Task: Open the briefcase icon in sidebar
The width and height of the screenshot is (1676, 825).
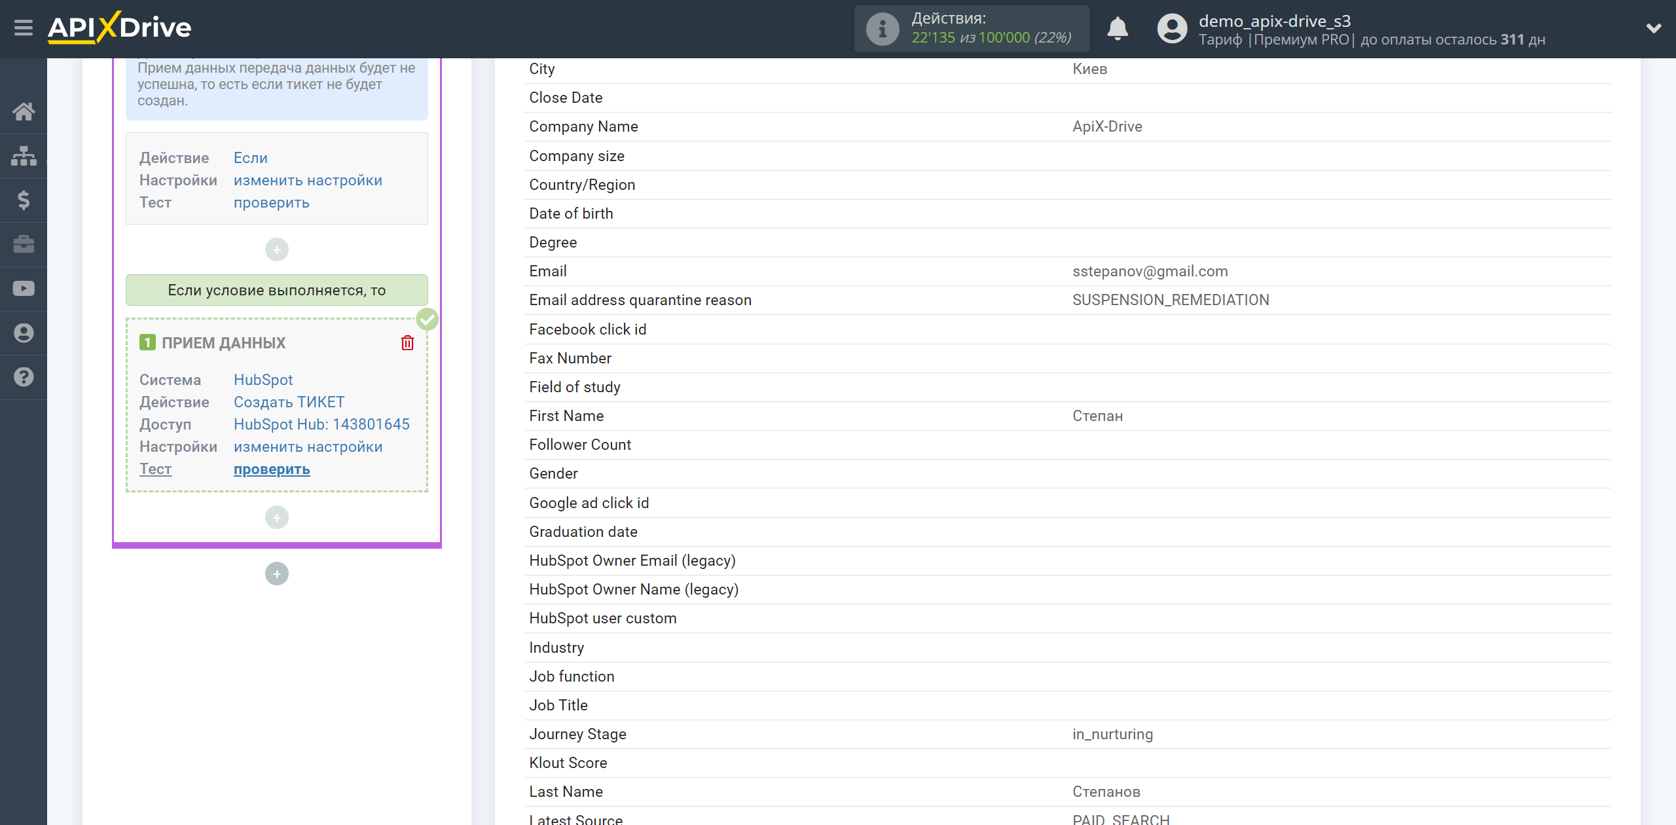Action: pyautogui.click(x=24, y=244)
